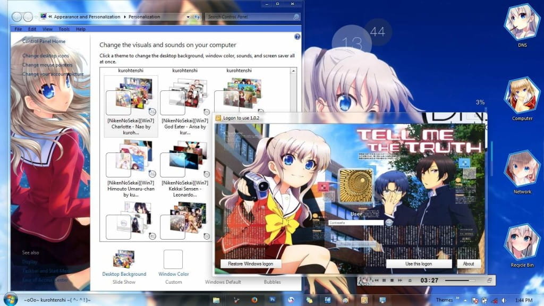Open the File menu
Screen dimensions: 544x306
(18, 29)
